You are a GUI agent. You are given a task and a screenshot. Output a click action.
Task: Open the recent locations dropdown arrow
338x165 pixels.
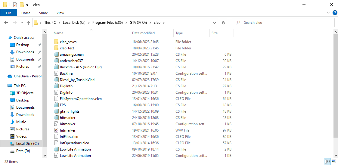tap(22, 22)
